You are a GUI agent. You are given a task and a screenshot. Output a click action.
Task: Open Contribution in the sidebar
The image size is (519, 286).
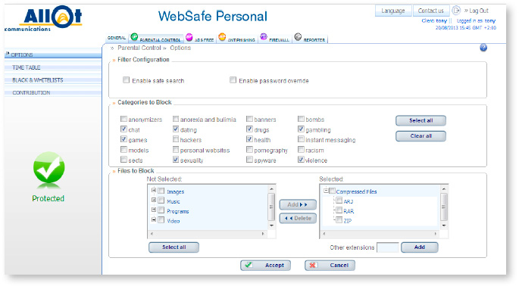point(53,92)
